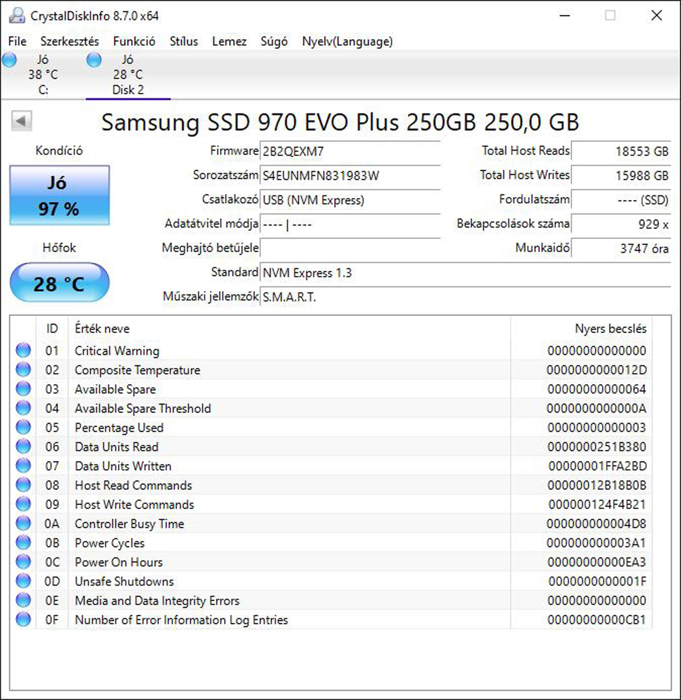Click status orb of Available Spare Threshold row
The image size is (681, 700).
pos(23,408)
